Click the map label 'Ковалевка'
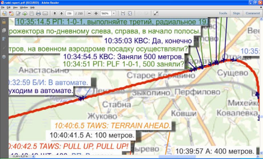Viewport: 263px width, 159px height. [237, 113]
